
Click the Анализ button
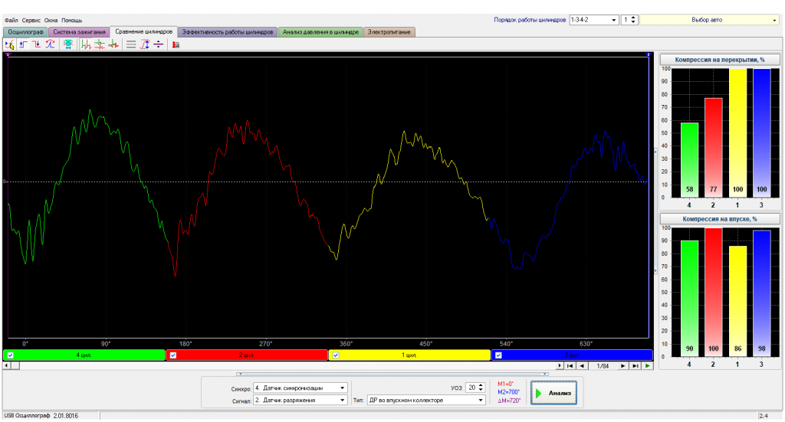coord(553,393)
